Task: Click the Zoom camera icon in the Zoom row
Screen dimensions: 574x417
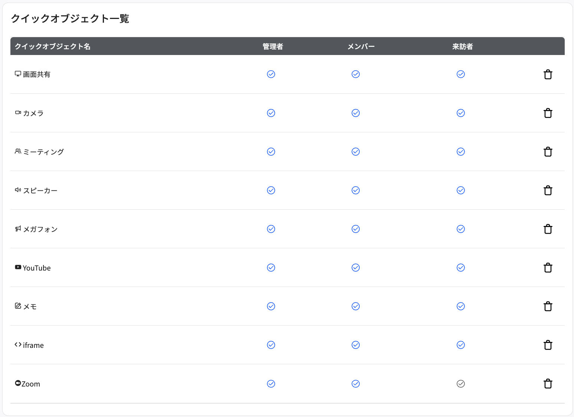Action: tap(17, 383)
